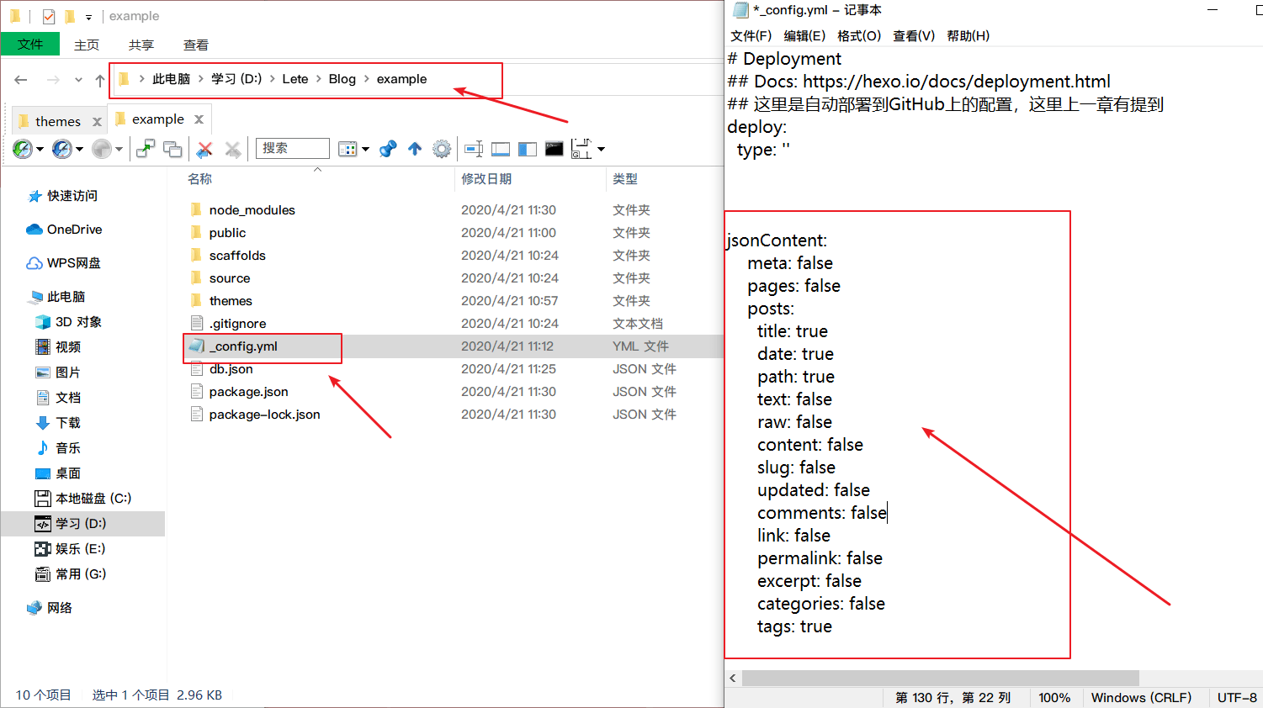Open the command prompt icon in toolbar
The width and height of the screenshot is (1263, 708).
(x=554, y=149)
